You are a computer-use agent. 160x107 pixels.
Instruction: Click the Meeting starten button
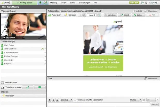click(x=25, y=3)
